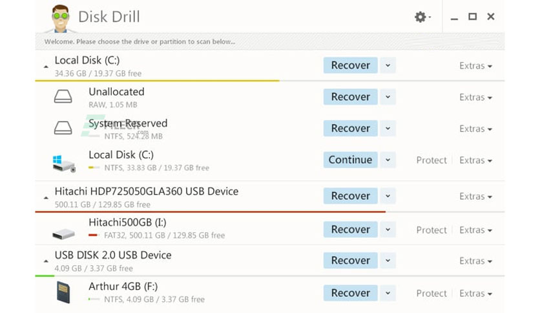Select 'NTFS, 4.09 GB / 3.37 GB free' text
The image size is (540, 313).
click(x=154, y=299)
